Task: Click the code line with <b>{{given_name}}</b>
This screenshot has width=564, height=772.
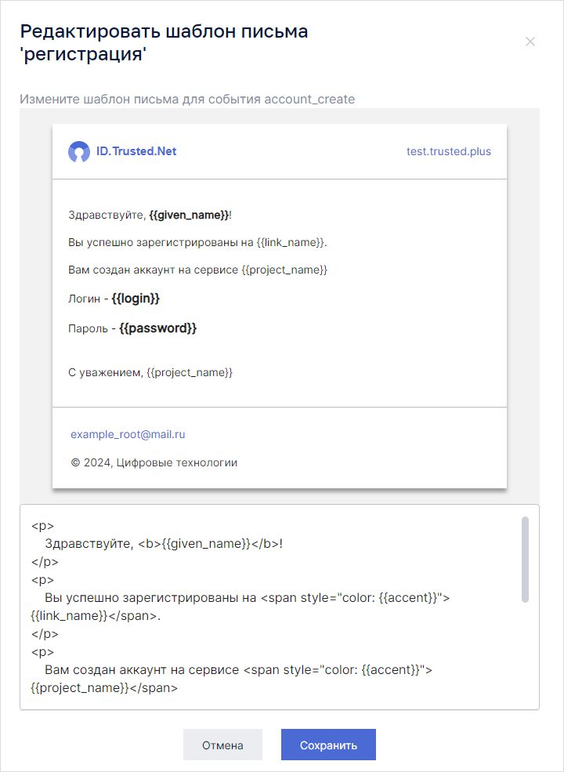Action: (x=164, y=544)
